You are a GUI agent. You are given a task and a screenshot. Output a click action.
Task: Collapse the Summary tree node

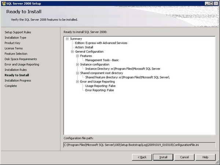67,39
